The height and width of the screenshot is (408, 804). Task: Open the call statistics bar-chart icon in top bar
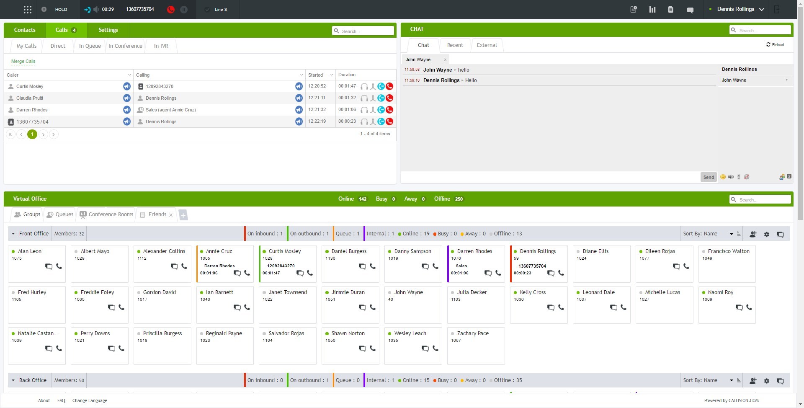coord(652,9)
